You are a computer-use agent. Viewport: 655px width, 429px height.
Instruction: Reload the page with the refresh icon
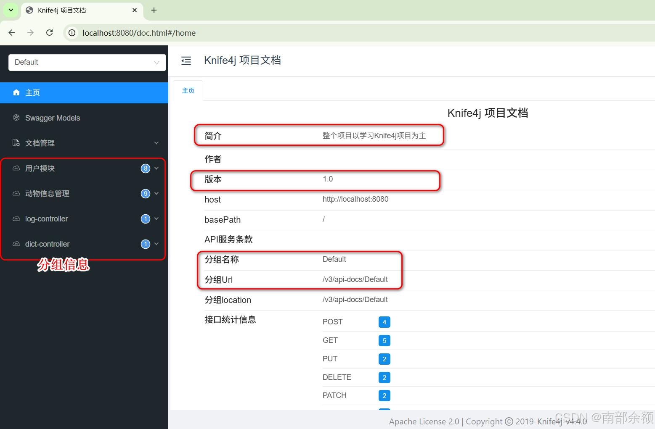pos(50,33)
